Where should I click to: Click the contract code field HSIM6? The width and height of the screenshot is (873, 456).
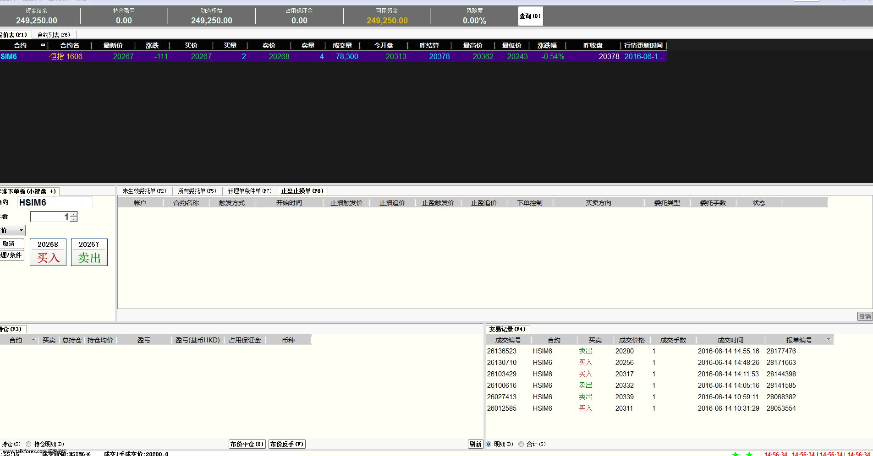(x=55, y=202)
